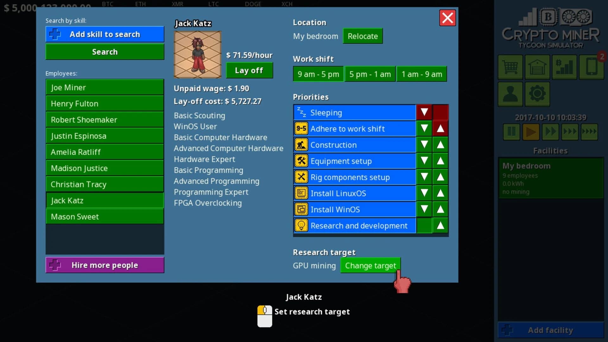Screen dimensions: 608x342
Task: Select Madison Justice from employee list
Action: [x=104, y=168]
